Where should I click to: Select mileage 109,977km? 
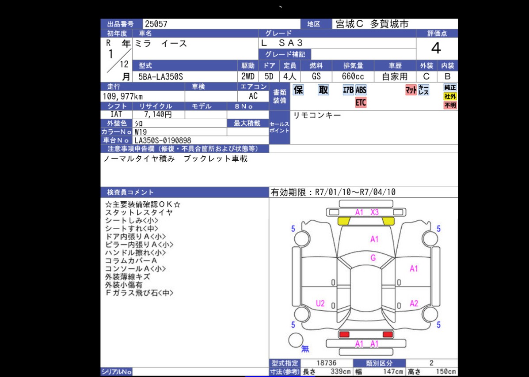pyautogui.click(x=123, y=97)
